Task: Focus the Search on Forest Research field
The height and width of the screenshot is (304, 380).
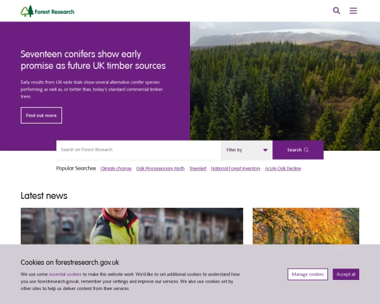Action: click(139, 150)
